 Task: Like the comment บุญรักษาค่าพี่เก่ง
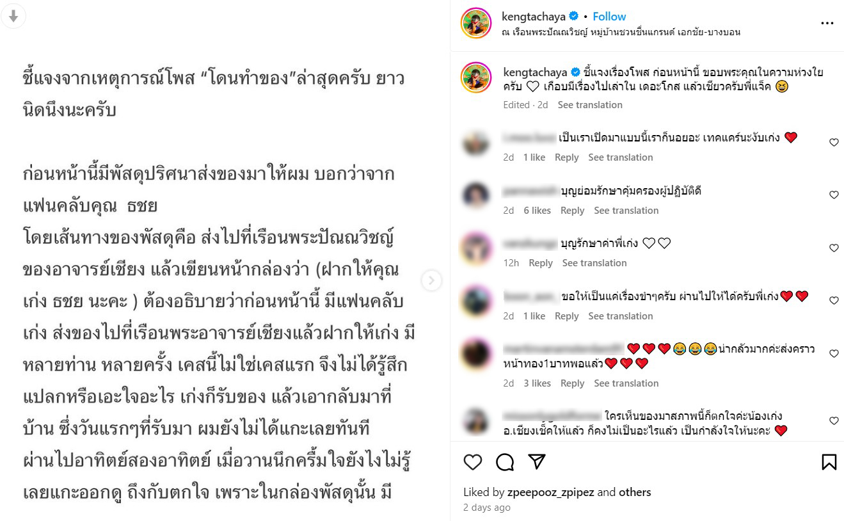pyautogui.click(x=834, y=248)
